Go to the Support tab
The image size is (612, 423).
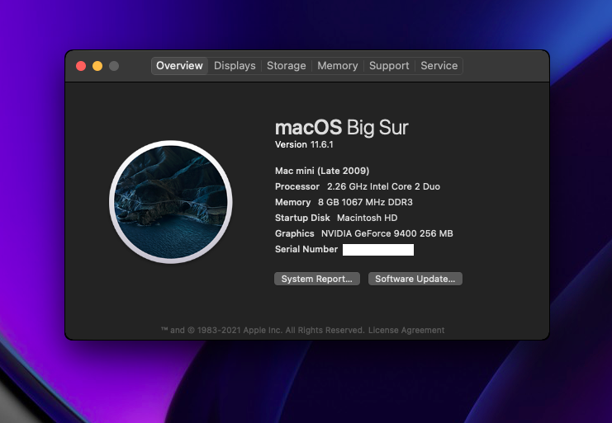tap(389, 66)
